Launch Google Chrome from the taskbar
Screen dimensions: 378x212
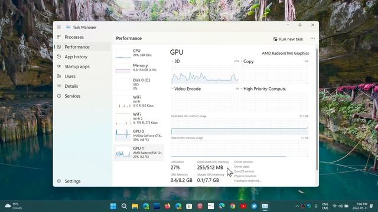click(233, 206)
